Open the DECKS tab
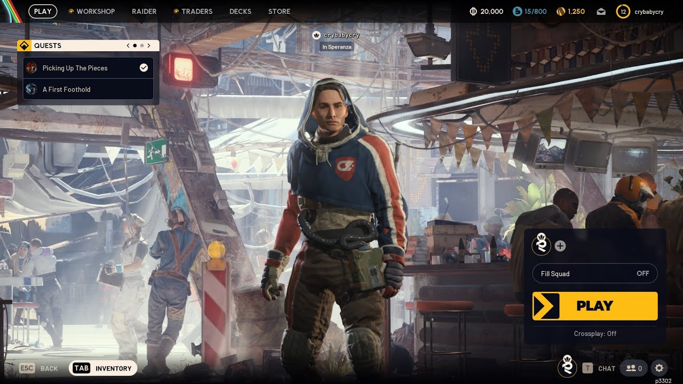The width and height of the screenshot is (683, 384). (x=240, y=11)
